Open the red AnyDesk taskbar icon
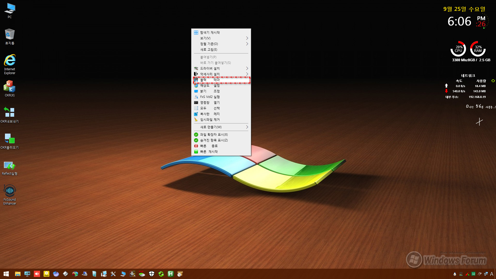496x279 pixels. pyautogui.click(x=37, y=274)
